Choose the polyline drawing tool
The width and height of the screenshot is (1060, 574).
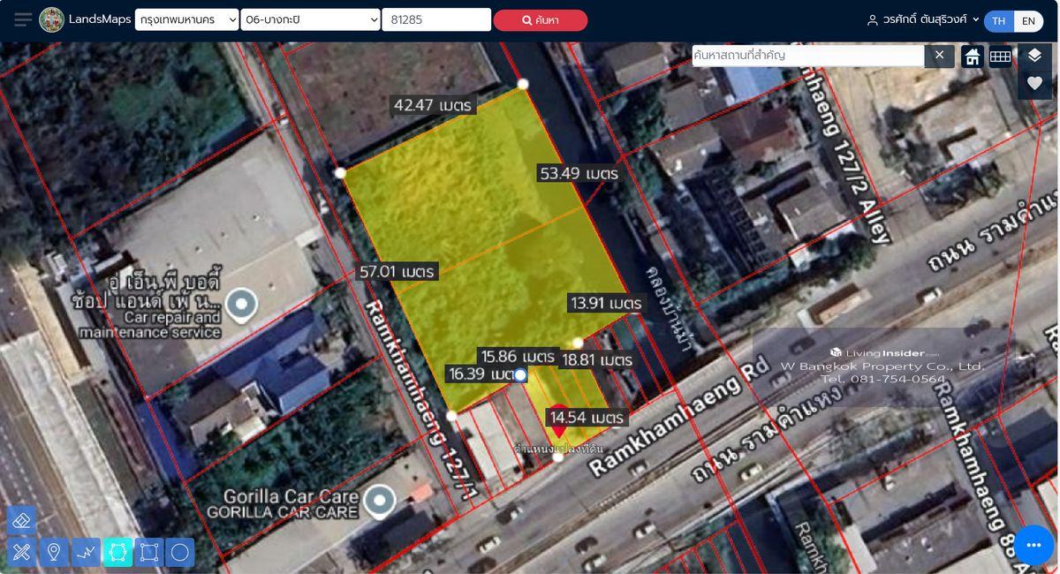(x=86, y=553)
